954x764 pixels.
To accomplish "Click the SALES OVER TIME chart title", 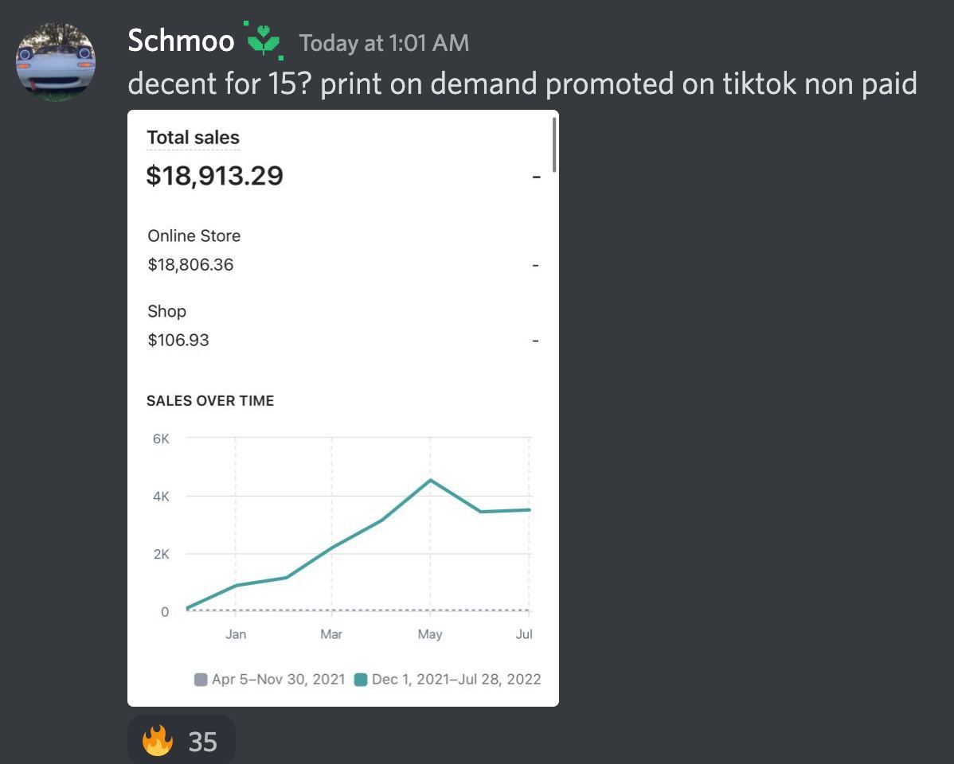I will pyautogui.click(x=210, y=401).
